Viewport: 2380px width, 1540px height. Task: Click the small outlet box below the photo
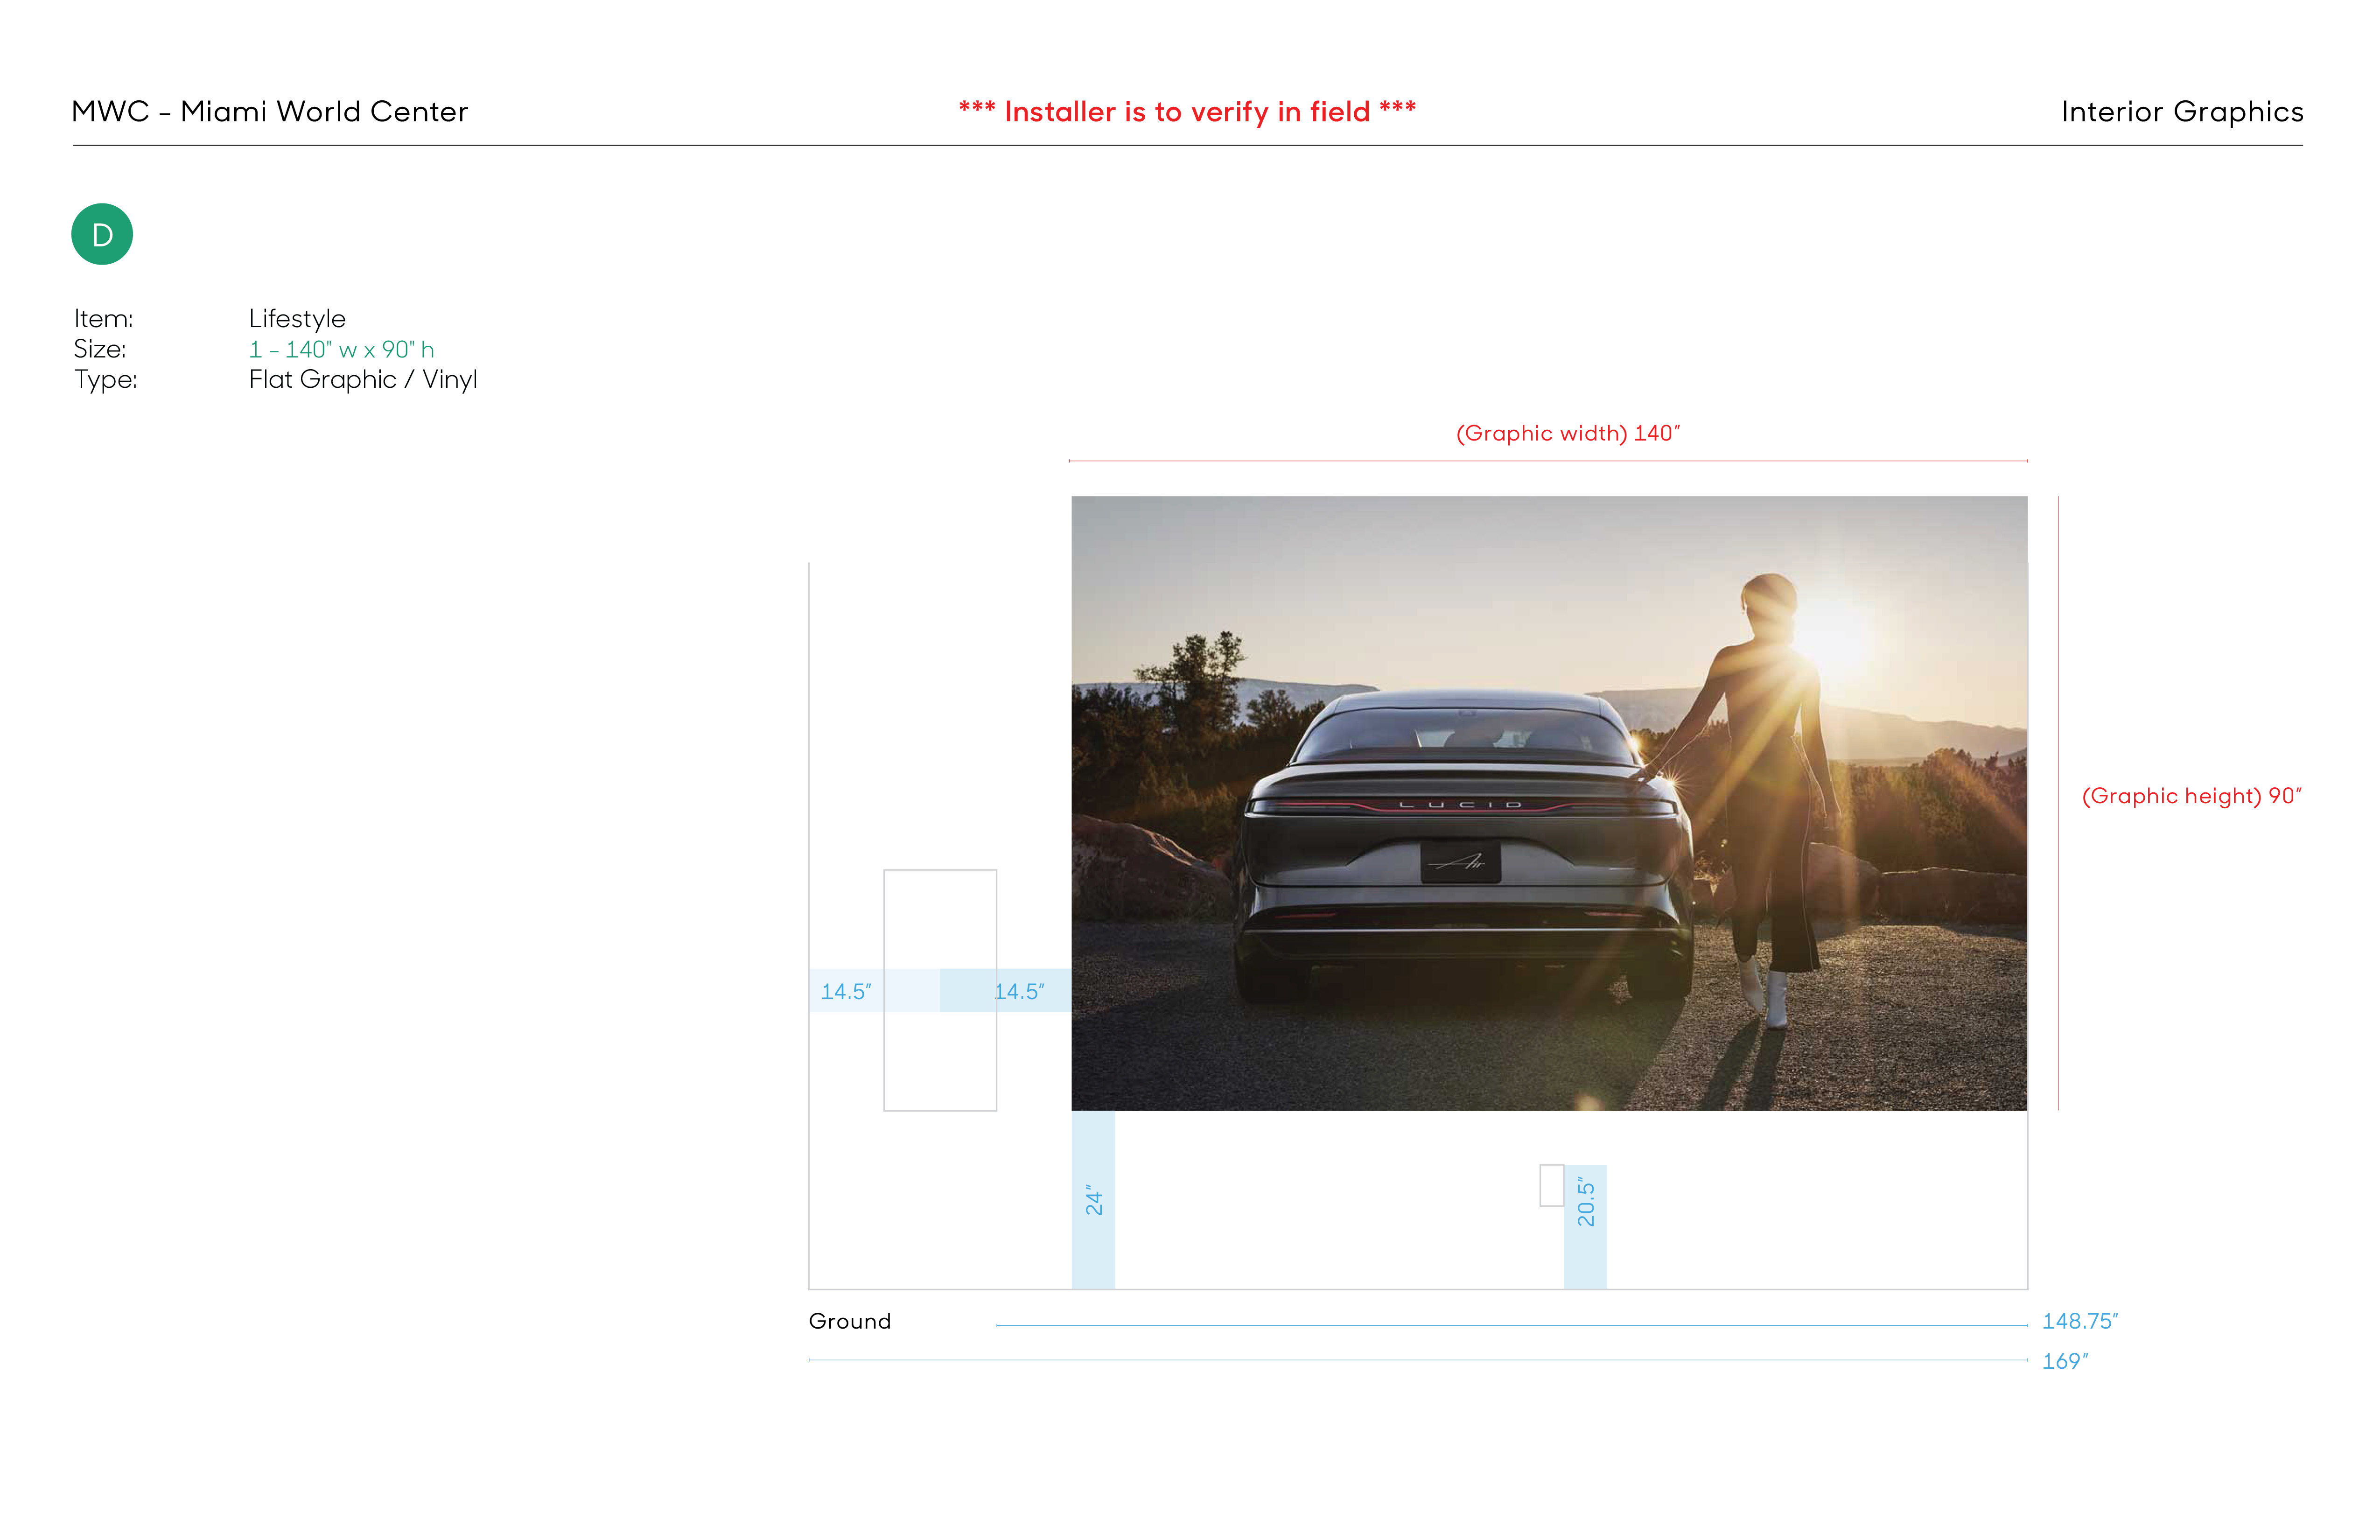(x=1551, y=1185)
